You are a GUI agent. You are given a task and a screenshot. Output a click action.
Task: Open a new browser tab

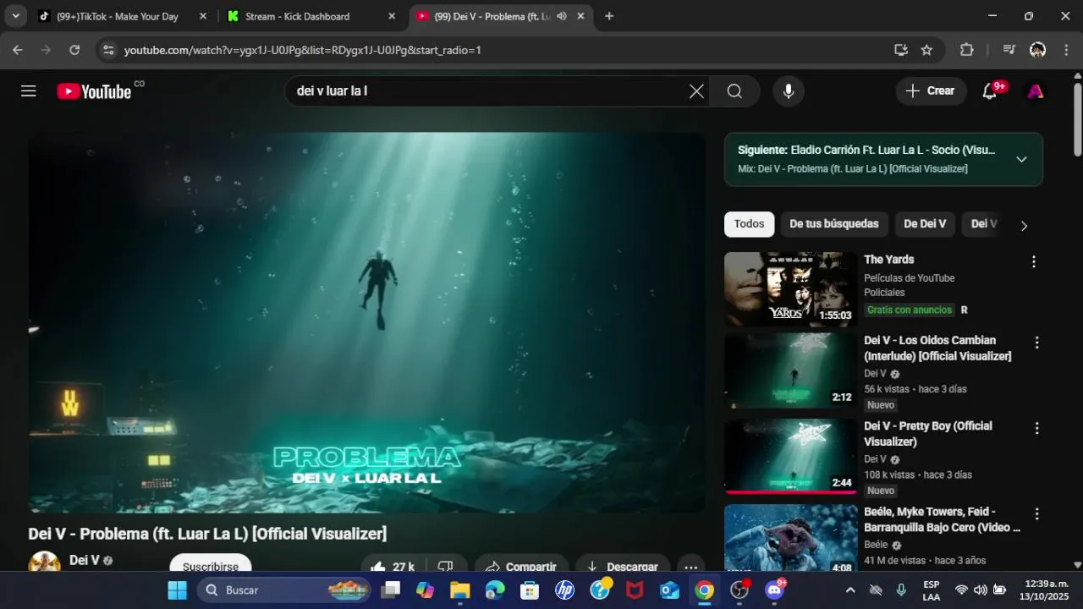(609, 16)
